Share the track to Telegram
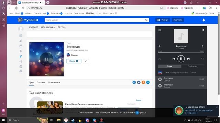Screen dimensions: 220x123 (148, 82)
